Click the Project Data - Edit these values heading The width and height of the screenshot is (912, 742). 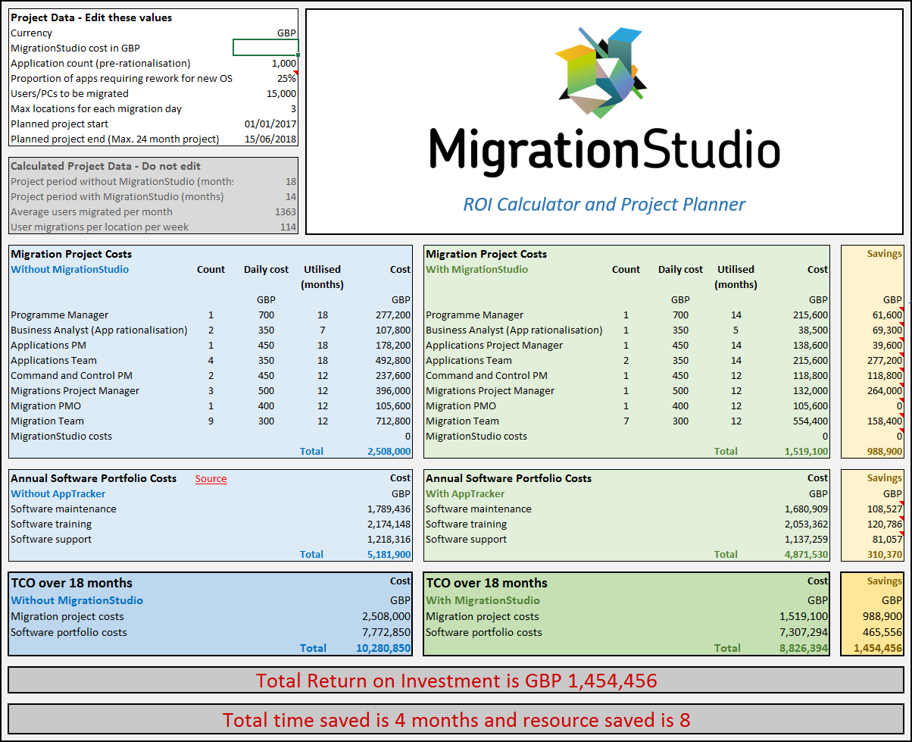click(x=92, y=17)
